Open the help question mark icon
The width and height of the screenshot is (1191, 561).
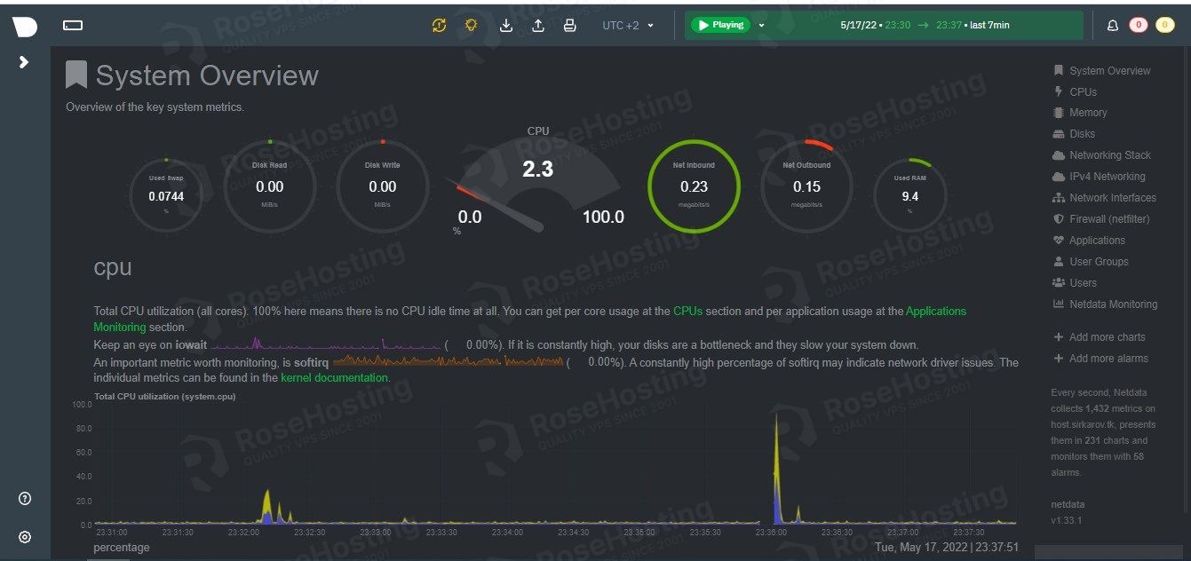coord(25,499)
